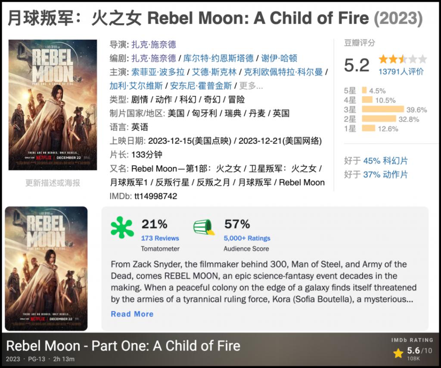The image size is (441, 368).
Task: Expand cast list with 更多... link
Action: tap(251, 86)
